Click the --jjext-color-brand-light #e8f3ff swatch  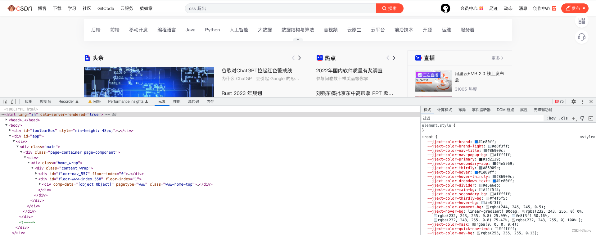point(490,146)
